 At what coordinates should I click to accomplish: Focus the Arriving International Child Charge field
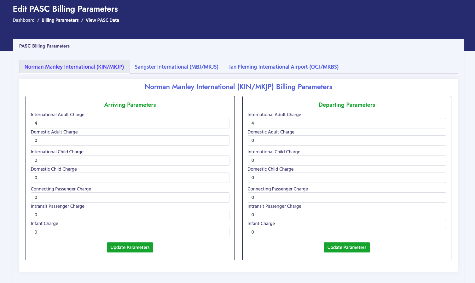pos(130,160)
